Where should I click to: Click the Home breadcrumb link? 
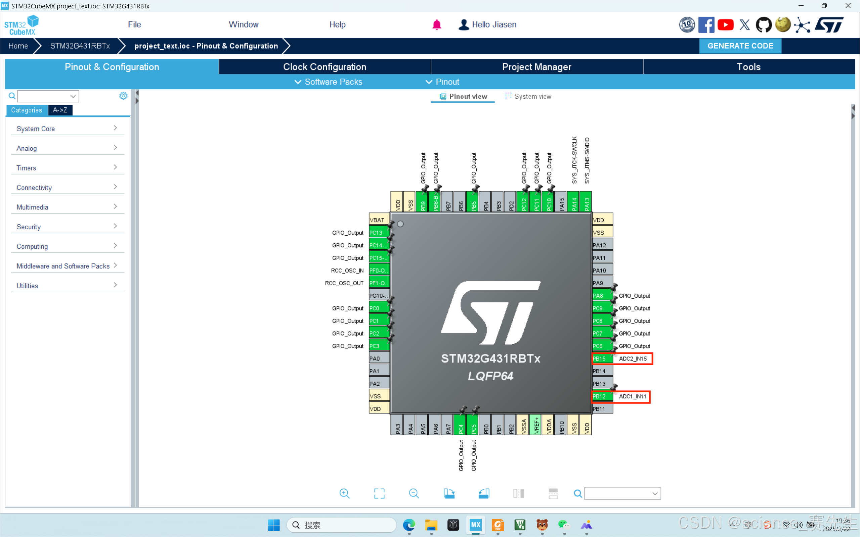pyautogui.click(x=18, y=46)
